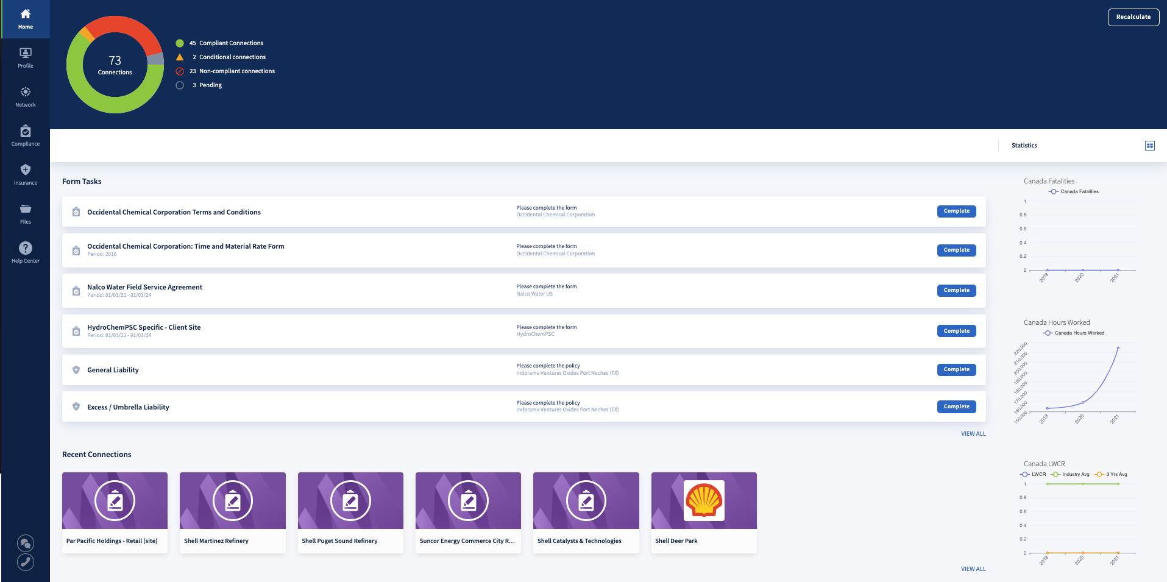Complete the Nalco Water Field Service Agreement
The height and width of the screenshot is (582, 1167).
coord(956,291)
